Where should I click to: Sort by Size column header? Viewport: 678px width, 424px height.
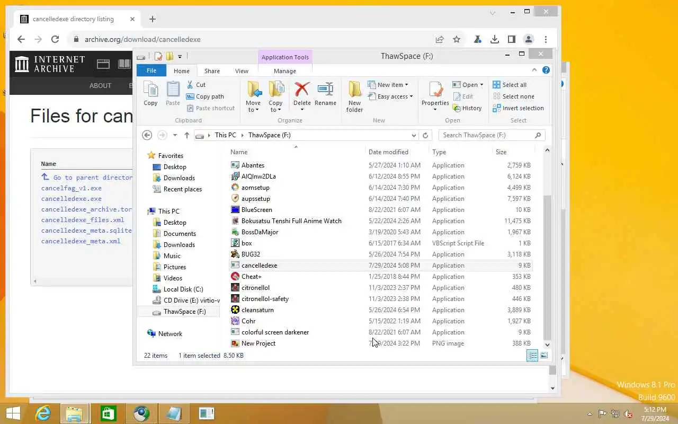[501, 152]
